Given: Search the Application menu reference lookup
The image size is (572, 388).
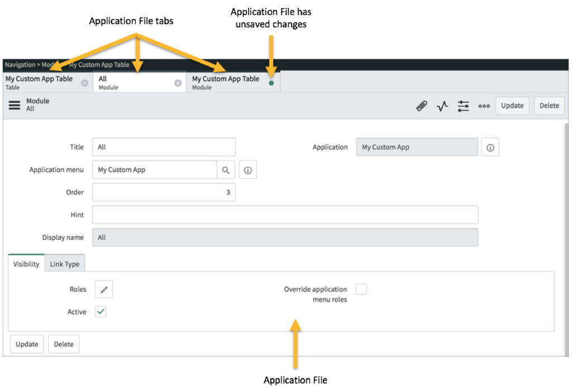Looking at the screenshot, I should click(x=226, y=169).
